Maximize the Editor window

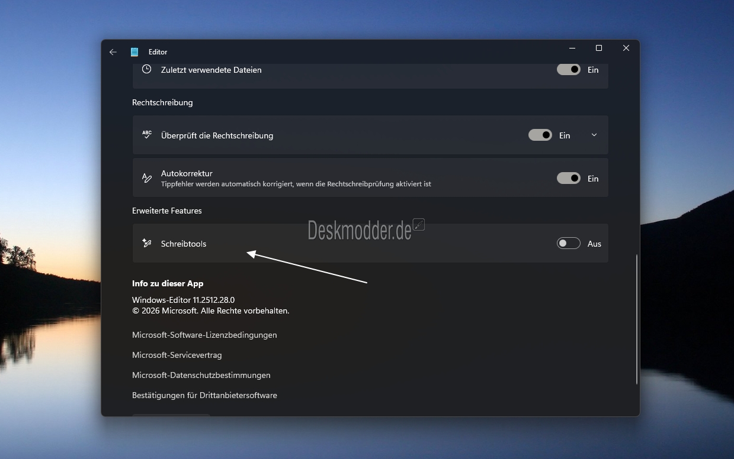tap(599, 49)
